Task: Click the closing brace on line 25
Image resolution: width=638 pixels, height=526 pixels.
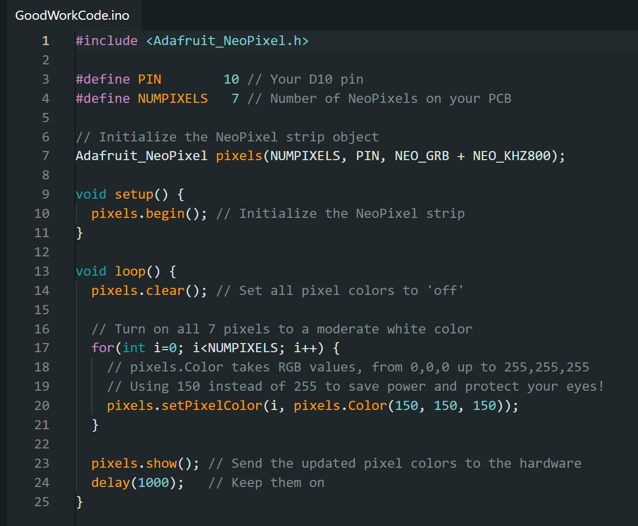Action: [x=80, y=502]
